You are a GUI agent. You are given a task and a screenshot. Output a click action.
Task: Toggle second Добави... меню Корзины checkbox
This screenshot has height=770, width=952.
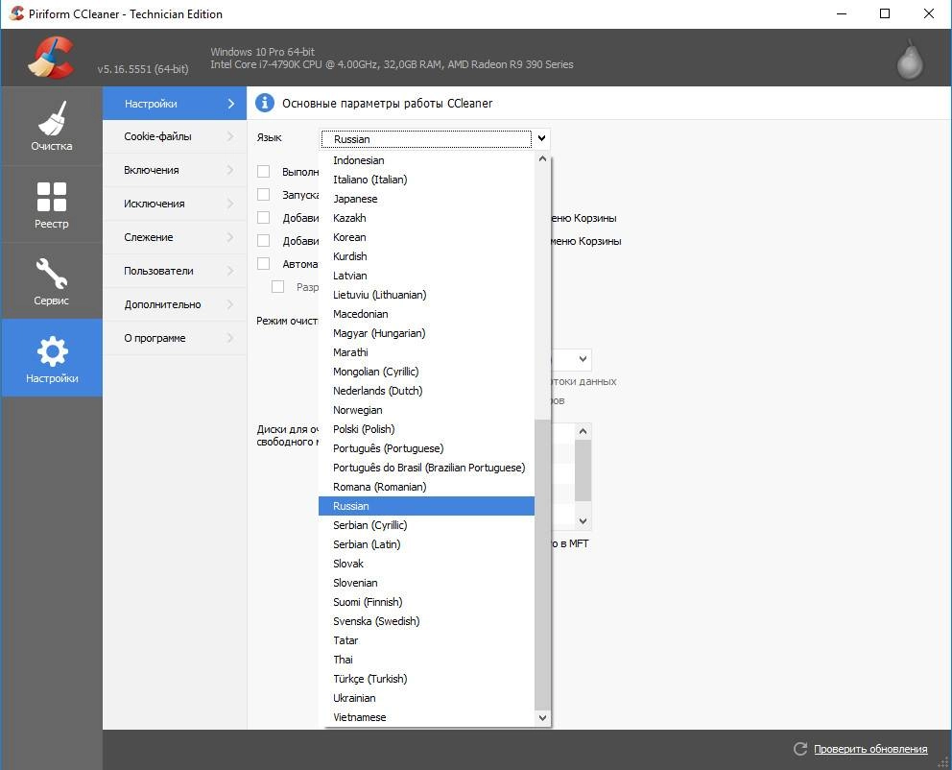pyautogui.click(x=264, y=240)
